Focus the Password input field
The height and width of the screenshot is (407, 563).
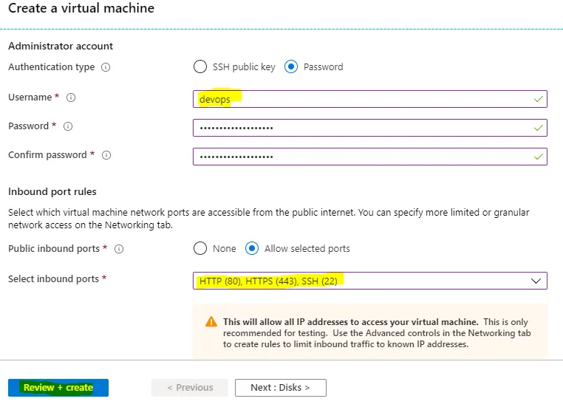pyautogui.click(x=370, y=128)
